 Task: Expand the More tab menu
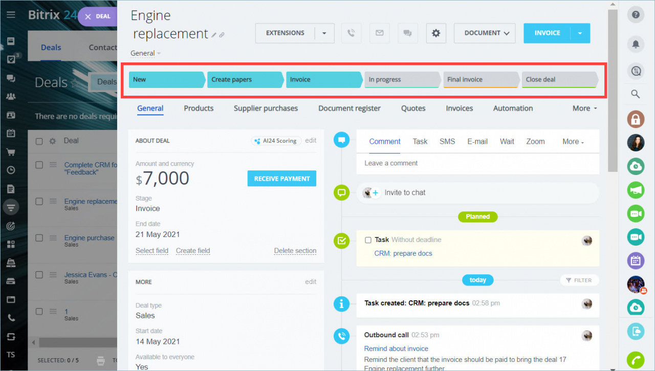pos(584,108)
